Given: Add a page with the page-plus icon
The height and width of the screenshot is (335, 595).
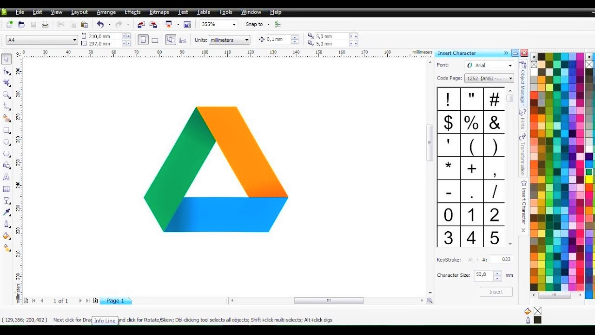Looking at the screenshot, I should (x=95, y=301).
